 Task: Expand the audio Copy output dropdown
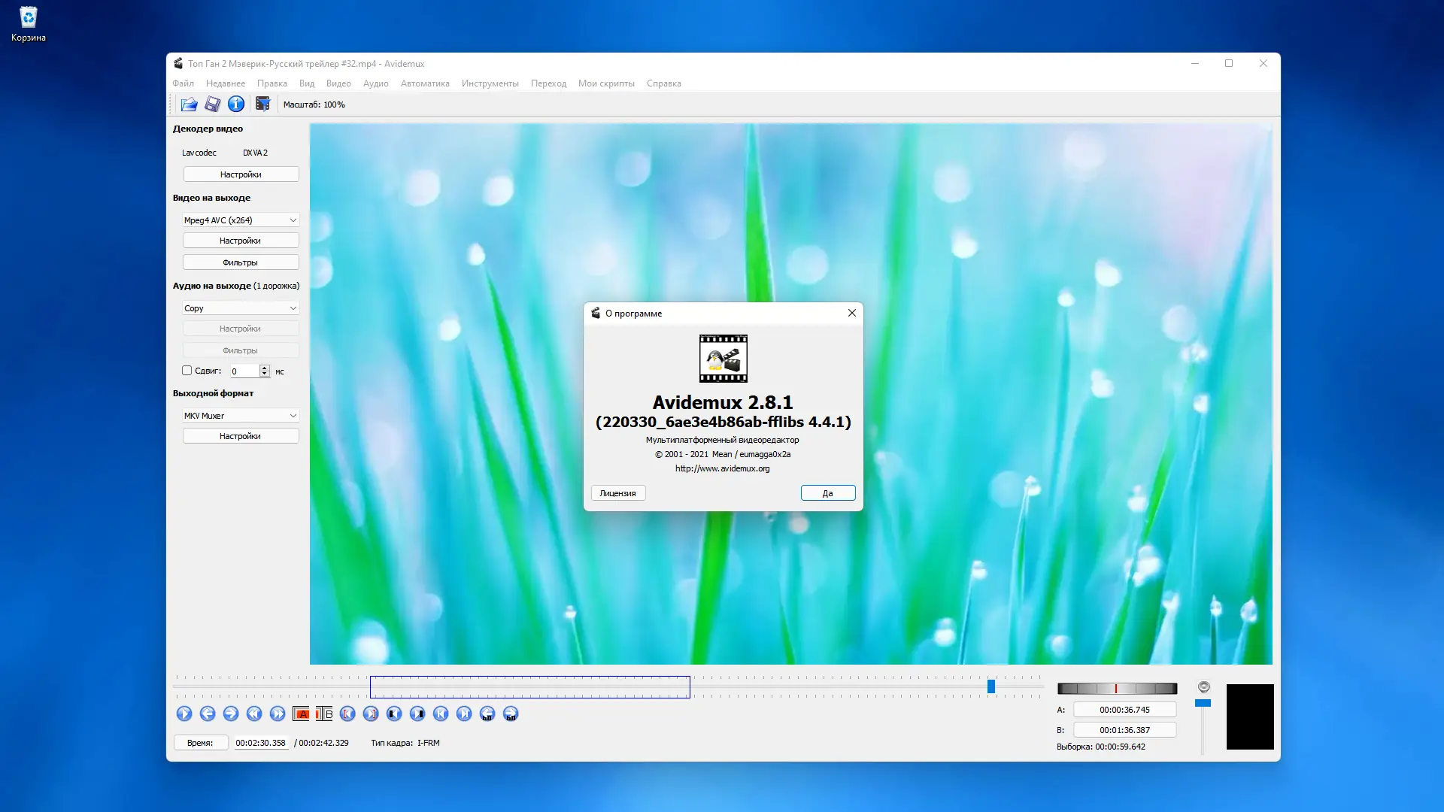click(241, 308)
